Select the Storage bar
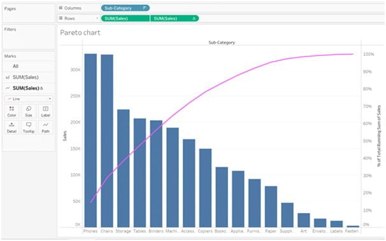This screenshot has height=241, width=386. coord(124,169)
